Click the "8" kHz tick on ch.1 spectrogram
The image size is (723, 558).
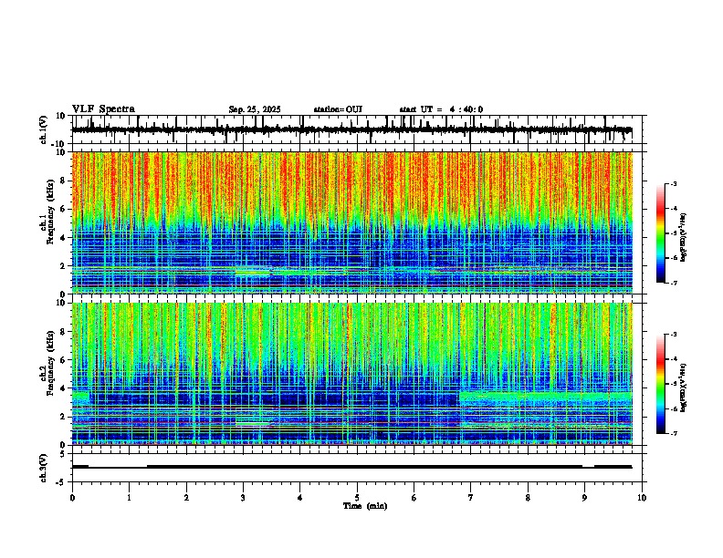tap(64, 181)
